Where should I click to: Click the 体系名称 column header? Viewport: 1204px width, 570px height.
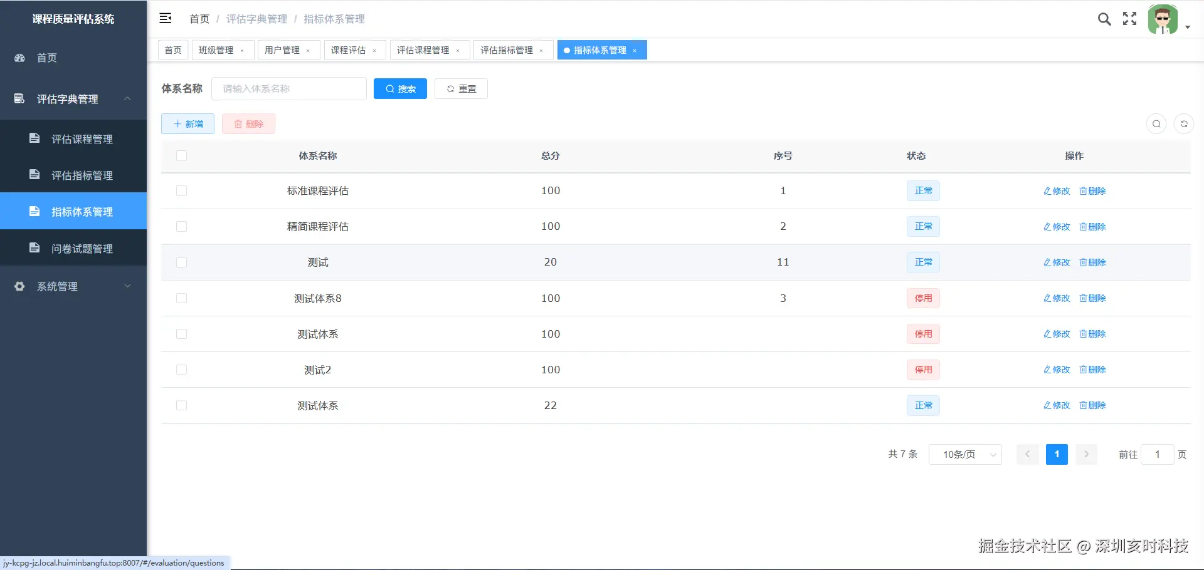tap(318, 156)
